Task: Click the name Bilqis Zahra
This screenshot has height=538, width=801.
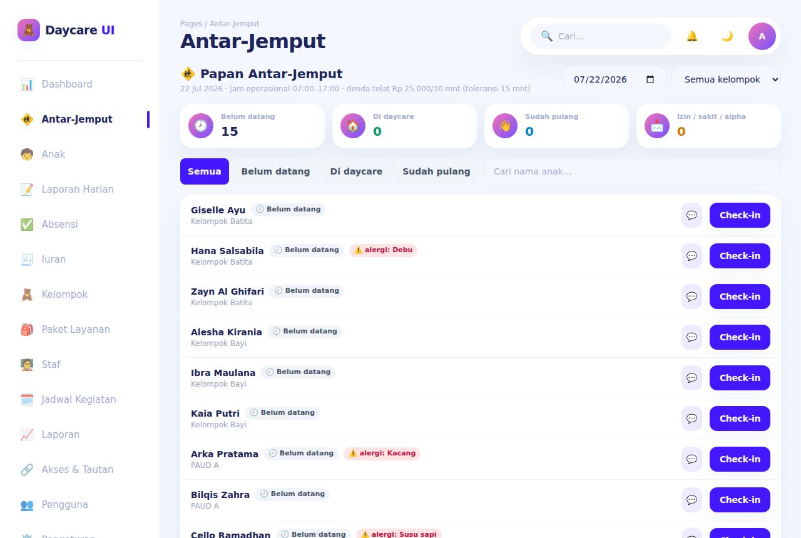Action: tap(220, 495)
